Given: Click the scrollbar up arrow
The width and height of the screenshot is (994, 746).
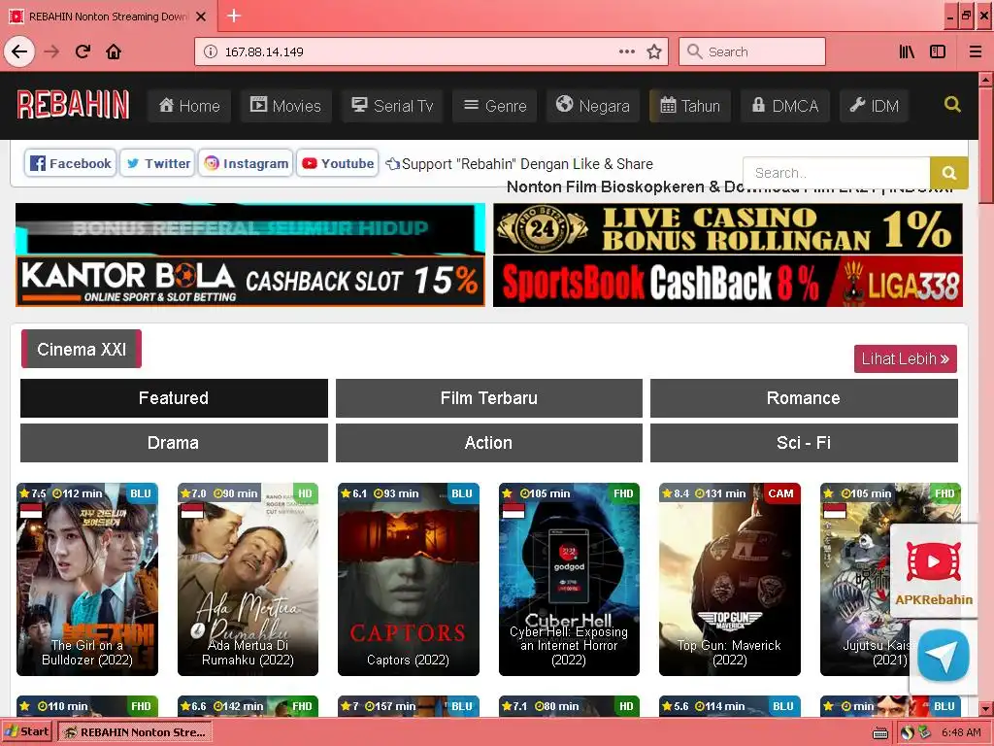Looking at the screenshot, I should click(985, 80).
